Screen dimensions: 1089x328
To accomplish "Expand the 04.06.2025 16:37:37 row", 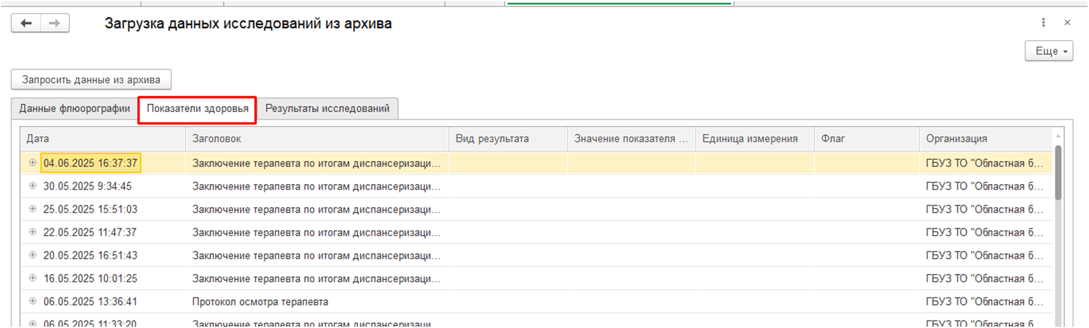I will [x=32, y=163].
